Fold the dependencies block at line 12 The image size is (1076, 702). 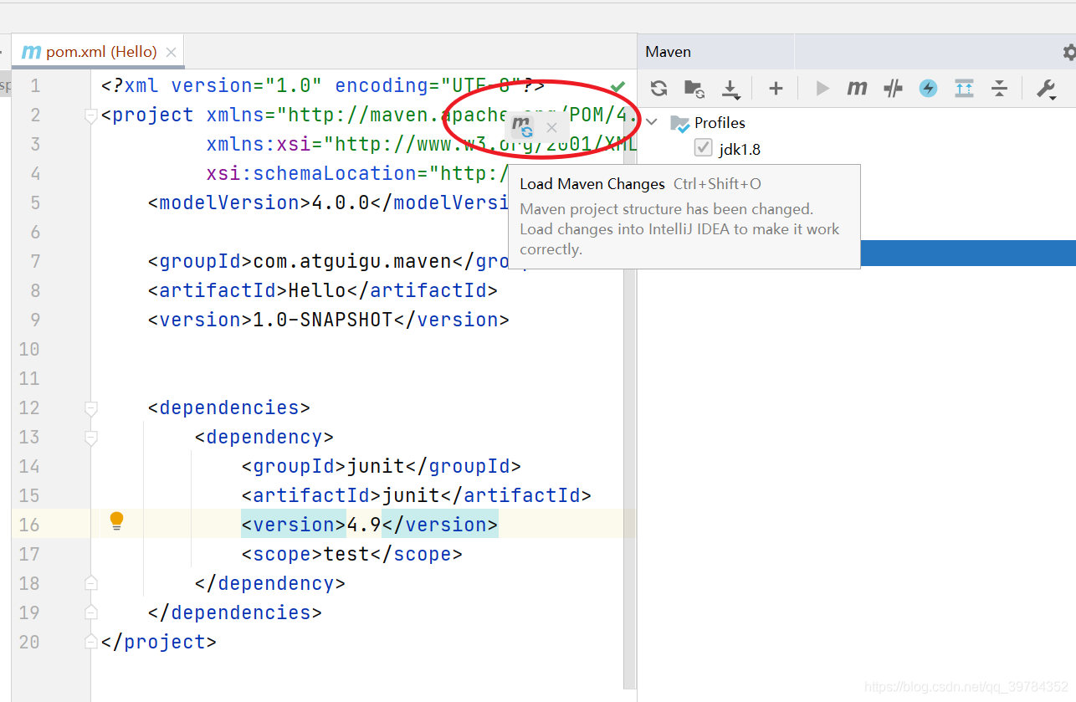pos(91,408)
